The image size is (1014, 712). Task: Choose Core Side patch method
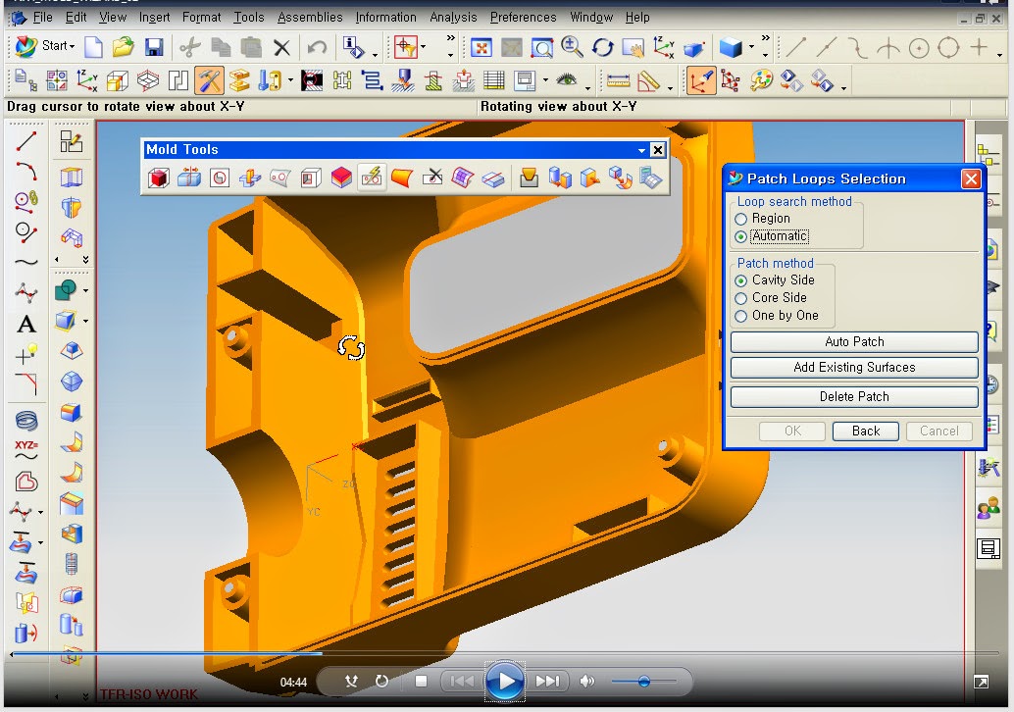[x=741, y=298]
